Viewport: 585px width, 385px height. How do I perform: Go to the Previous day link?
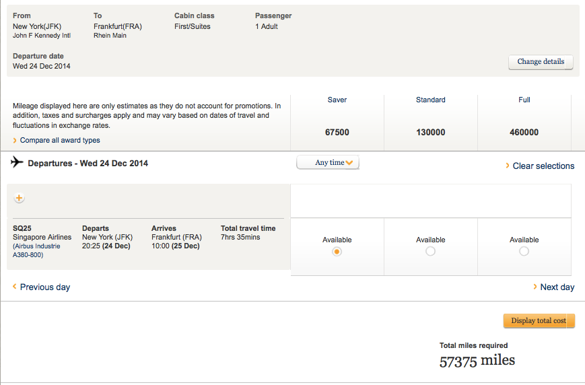(45, 287)
